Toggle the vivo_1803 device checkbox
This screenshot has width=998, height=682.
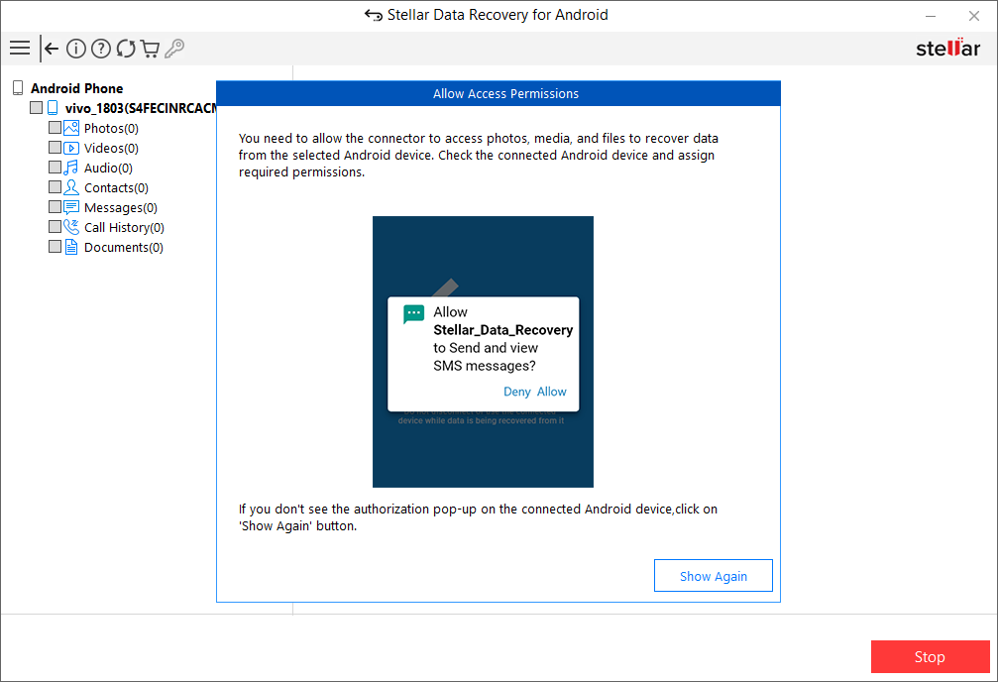37,108
